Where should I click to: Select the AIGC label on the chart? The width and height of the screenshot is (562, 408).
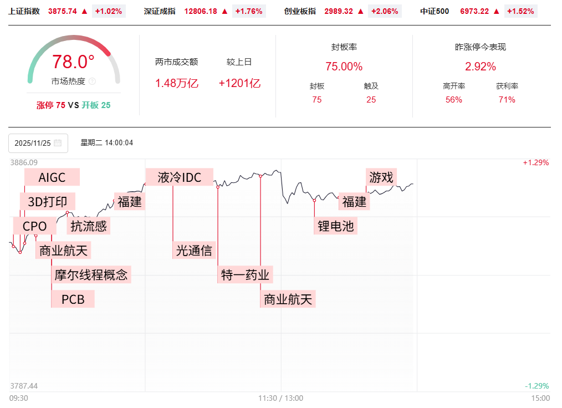(52, 177)
